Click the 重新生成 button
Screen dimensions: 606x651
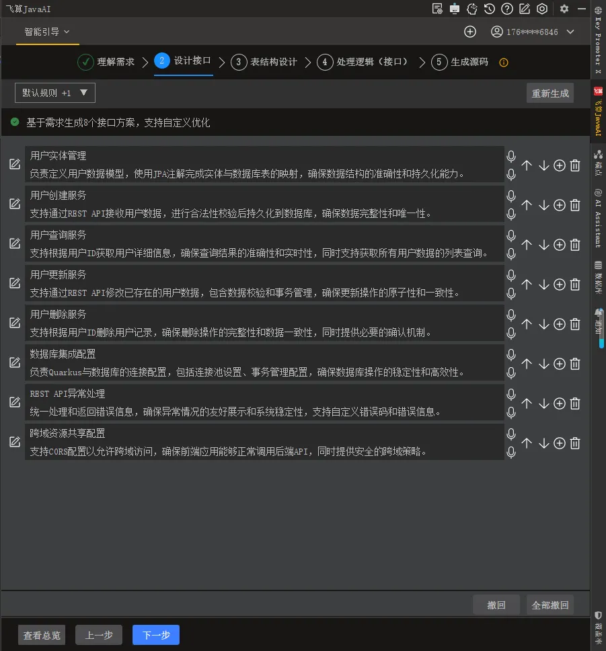click(550, 93)
